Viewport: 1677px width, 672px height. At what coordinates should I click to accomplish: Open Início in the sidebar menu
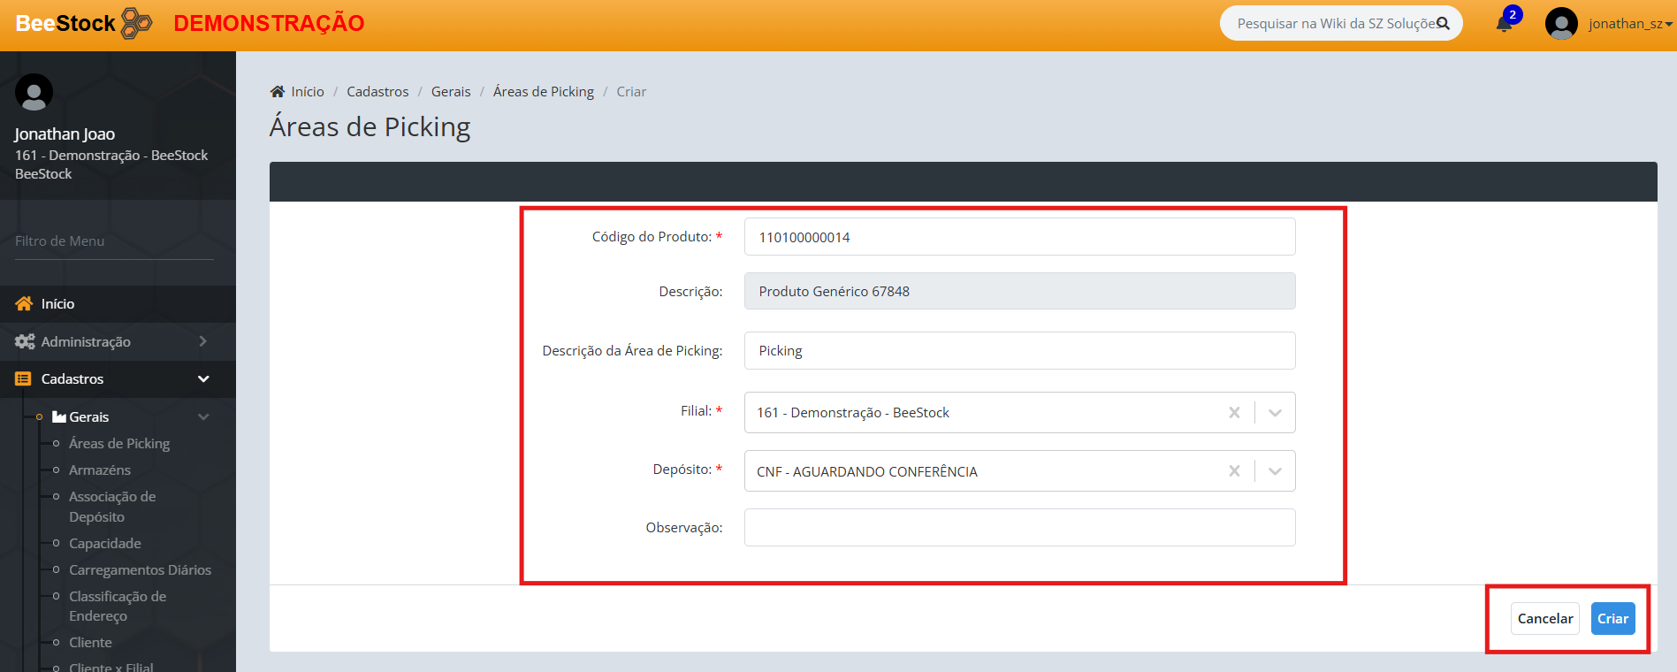58,304
